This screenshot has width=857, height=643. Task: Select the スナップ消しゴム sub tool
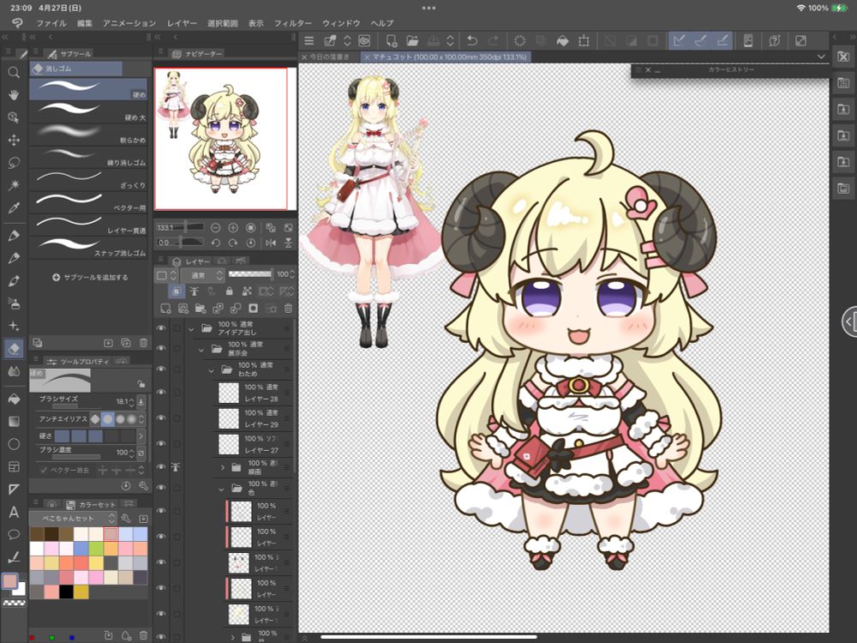point(88,247)
